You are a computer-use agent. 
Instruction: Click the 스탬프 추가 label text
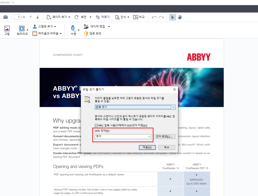coord(45,26)
